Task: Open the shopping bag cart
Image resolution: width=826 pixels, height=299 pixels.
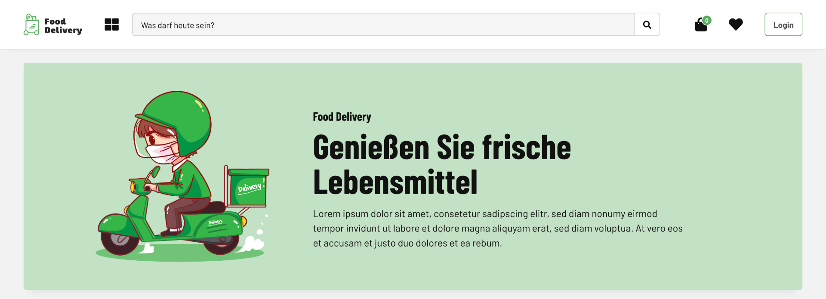Action: tap(701, 25)
